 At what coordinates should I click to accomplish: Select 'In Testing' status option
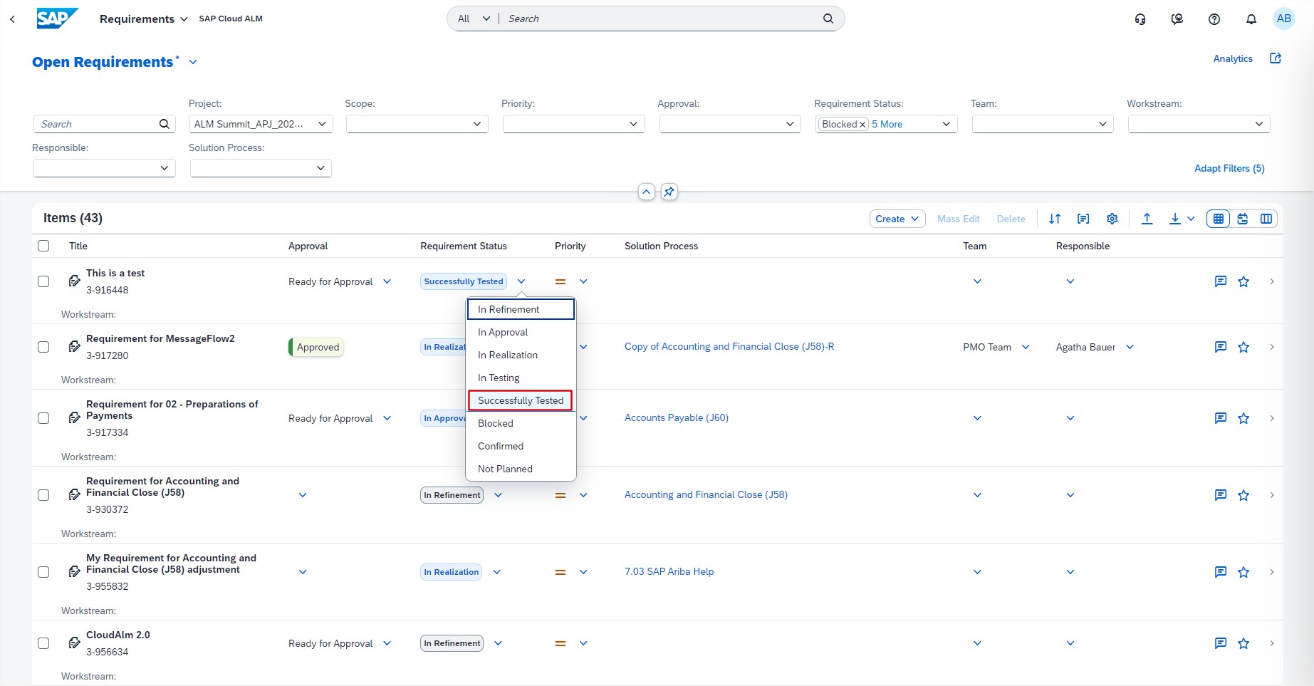pos(499,378)
